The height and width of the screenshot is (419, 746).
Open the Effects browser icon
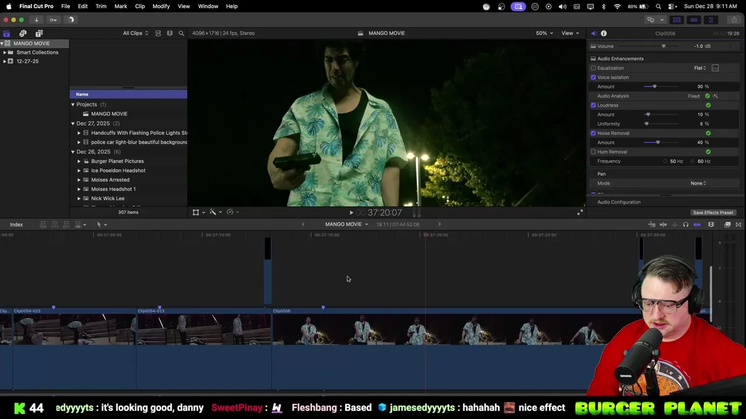[727, 225]
